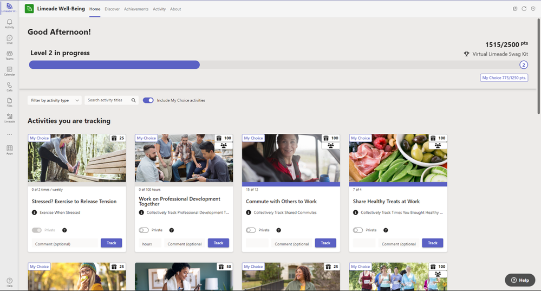Click info icon on Share Healthy Treats card
Viewport: 541px width, 291px height.
[x=355, y=212]
